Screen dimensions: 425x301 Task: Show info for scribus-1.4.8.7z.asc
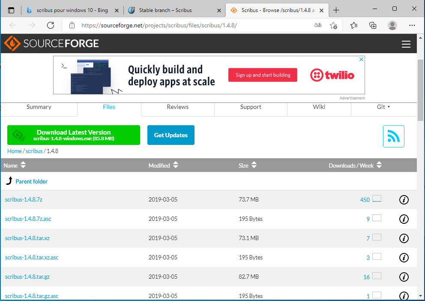tap(404, 219)
